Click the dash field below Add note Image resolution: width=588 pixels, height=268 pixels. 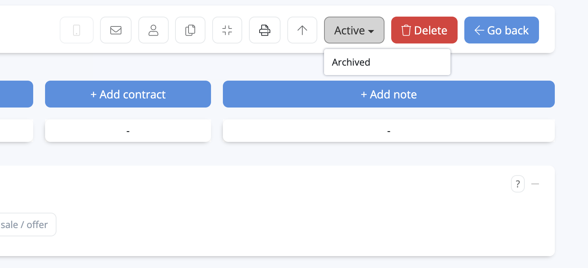click(388, 130)
